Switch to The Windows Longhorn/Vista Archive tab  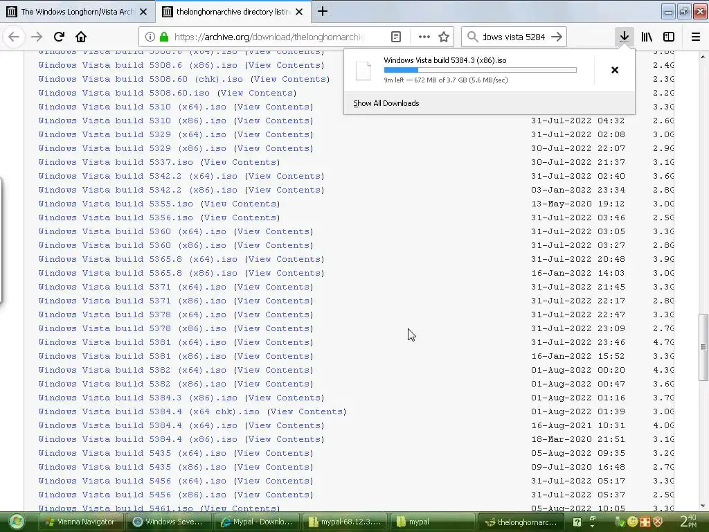[x=77, y=12]
